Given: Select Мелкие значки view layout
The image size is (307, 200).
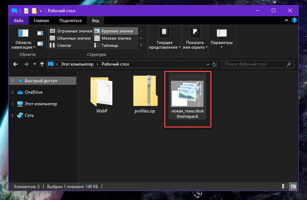Looking at the screenshot, I should pyautogui.click(x=116, y=38).
